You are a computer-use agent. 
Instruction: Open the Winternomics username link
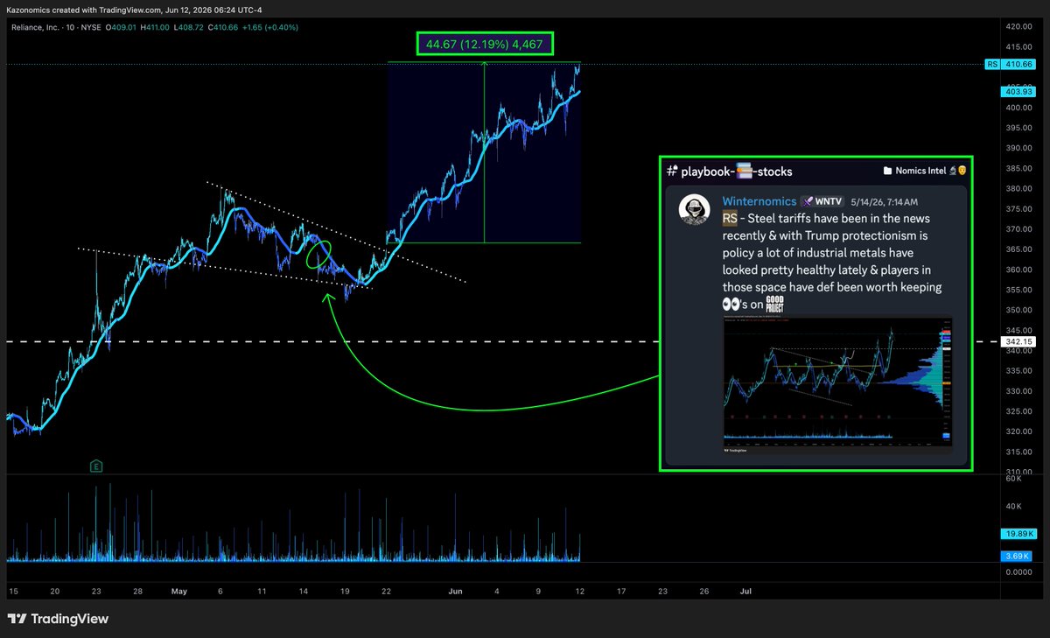(x=759, y=201)
